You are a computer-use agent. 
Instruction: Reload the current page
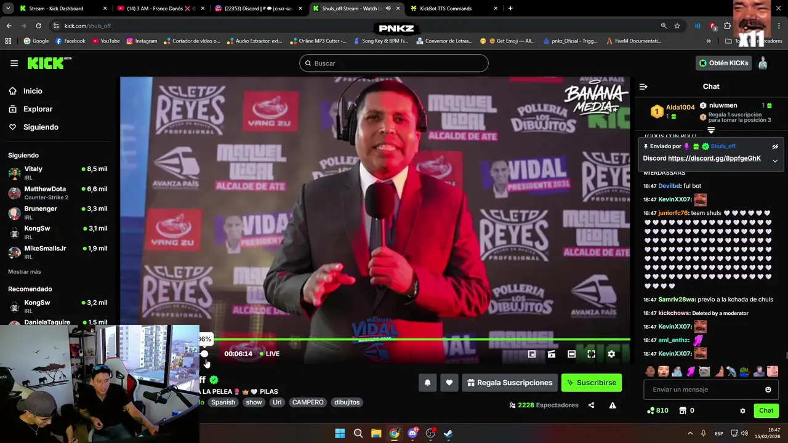[38, 26]
